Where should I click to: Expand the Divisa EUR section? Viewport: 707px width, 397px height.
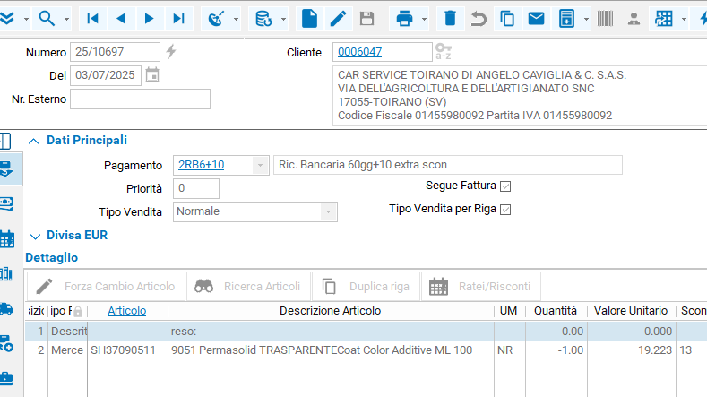34,237
